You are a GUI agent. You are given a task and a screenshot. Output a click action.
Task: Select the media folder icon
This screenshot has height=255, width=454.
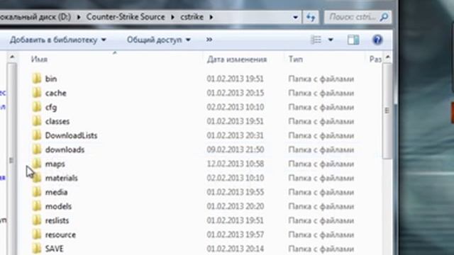coord(37,192)
